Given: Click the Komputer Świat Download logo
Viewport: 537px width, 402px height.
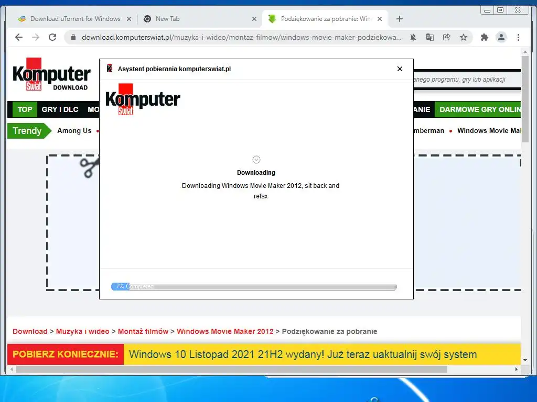Looking at the screenshot, I should click(51, 74).
